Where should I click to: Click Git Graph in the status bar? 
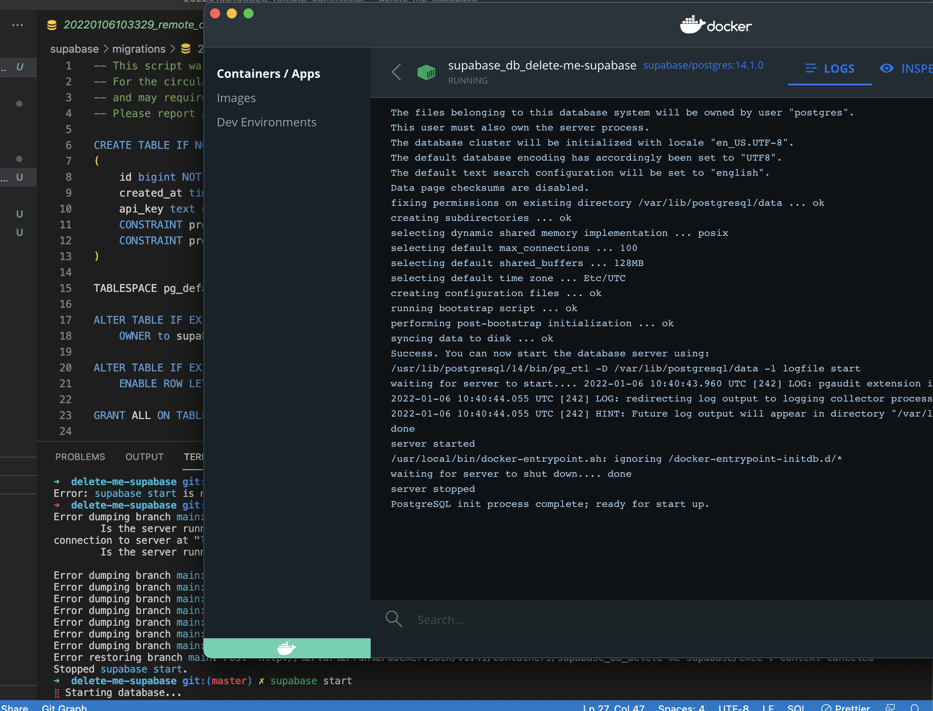pos(64,707)
